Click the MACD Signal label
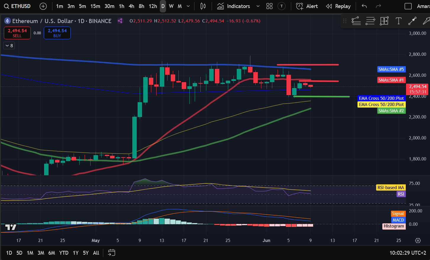 398,214
